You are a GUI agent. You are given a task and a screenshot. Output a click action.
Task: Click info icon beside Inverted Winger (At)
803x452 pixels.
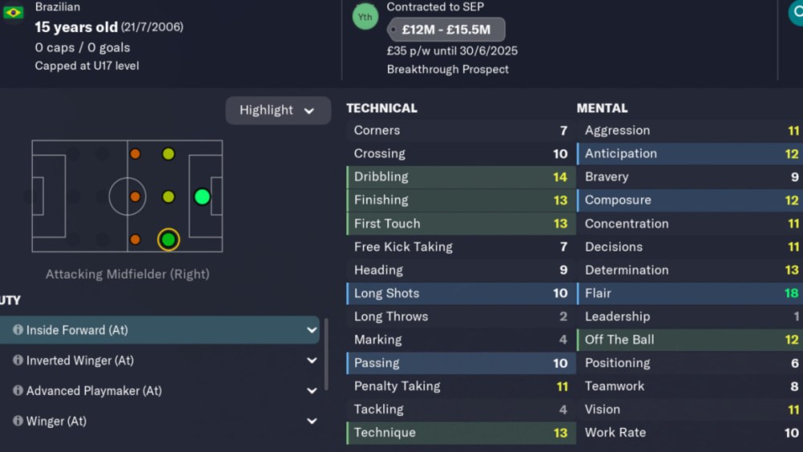[18, 360]
